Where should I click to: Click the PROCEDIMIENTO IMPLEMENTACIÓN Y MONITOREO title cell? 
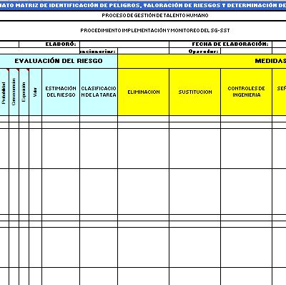(143, 31)
